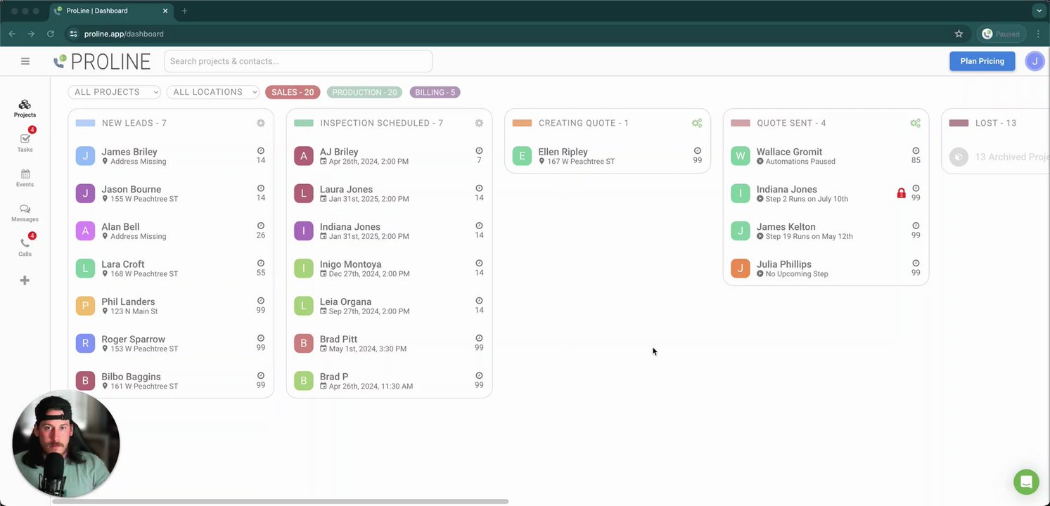Image resolution: width=1050 pixels, height=506 pixels.
Task: Open Jason Bourne lead card
Action: (x=171, y=193)
